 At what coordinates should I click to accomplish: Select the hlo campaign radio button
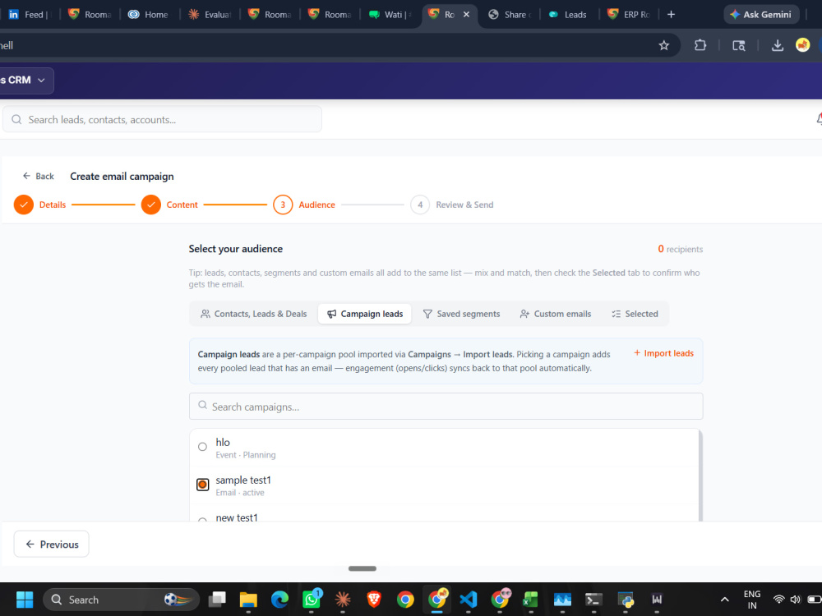(x=202, y=447)
